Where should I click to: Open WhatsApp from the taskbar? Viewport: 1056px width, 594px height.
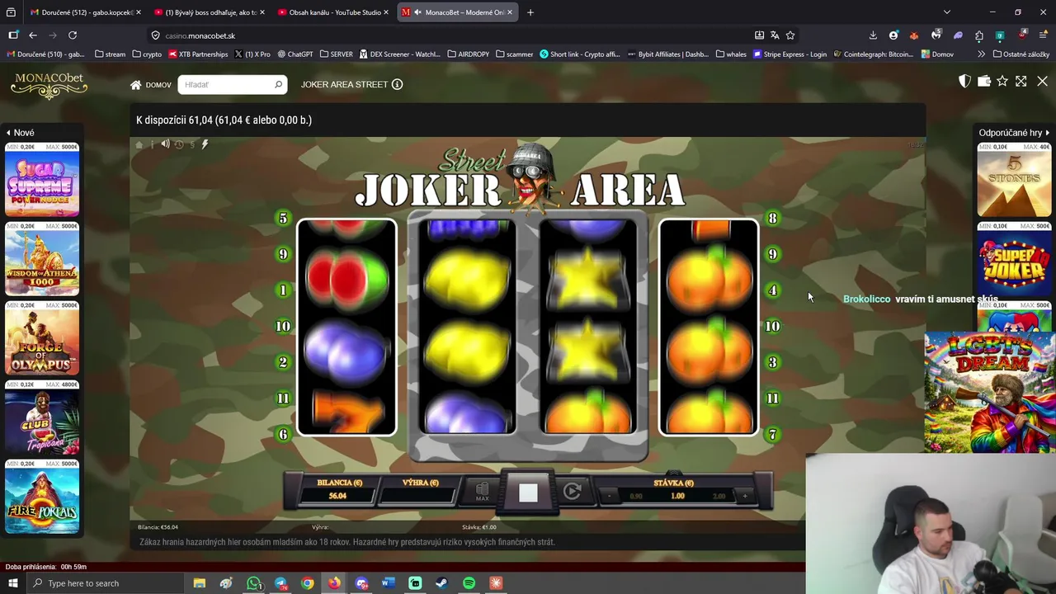[253, 583]
